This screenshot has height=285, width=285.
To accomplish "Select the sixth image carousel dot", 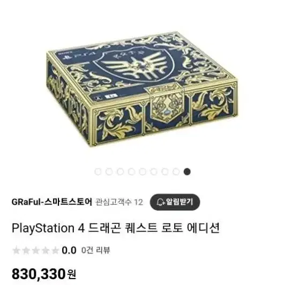I will click(x=154, y=171).
